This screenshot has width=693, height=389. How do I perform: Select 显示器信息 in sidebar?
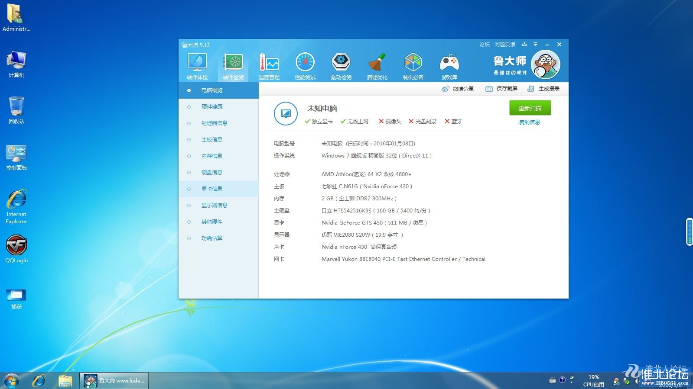tap(218, 206)
